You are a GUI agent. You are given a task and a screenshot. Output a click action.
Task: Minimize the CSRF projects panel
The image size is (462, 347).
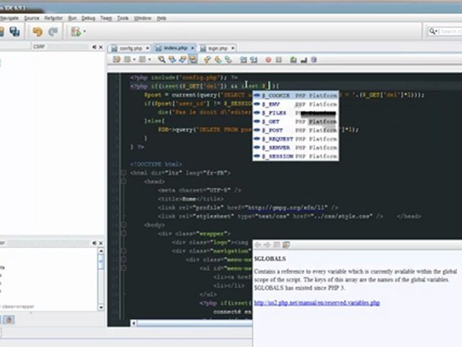coord(94,47)
